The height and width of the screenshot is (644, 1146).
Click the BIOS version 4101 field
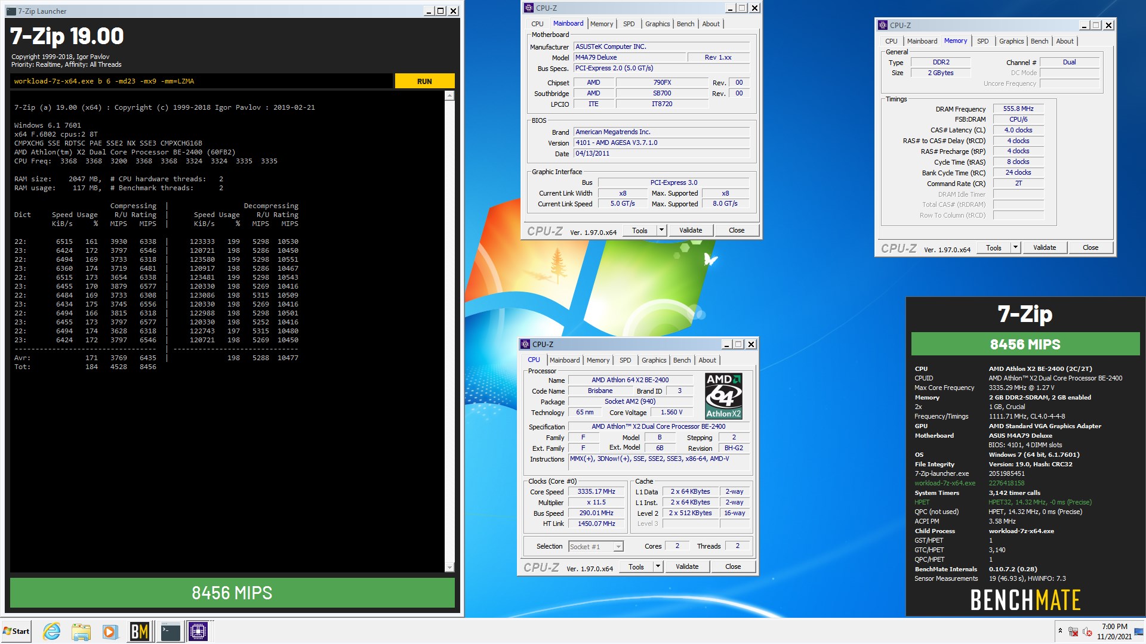(661, 143)
